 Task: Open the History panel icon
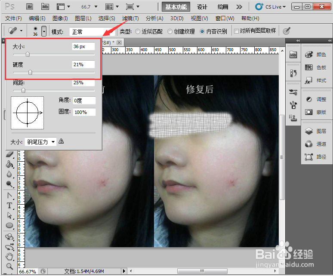point(293,74)
